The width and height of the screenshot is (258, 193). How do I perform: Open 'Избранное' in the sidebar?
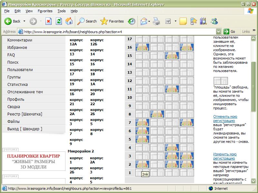click(34, 47)
